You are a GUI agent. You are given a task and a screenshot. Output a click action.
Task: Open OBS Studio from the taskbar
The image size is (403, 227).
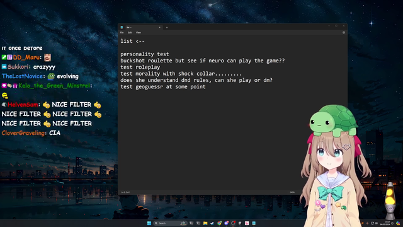[x=233, y=223]
